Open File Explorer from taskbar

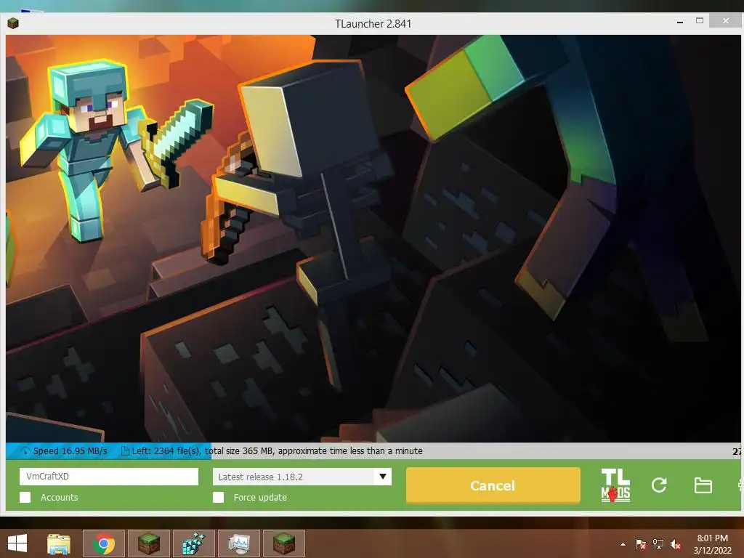pos(59,543)
